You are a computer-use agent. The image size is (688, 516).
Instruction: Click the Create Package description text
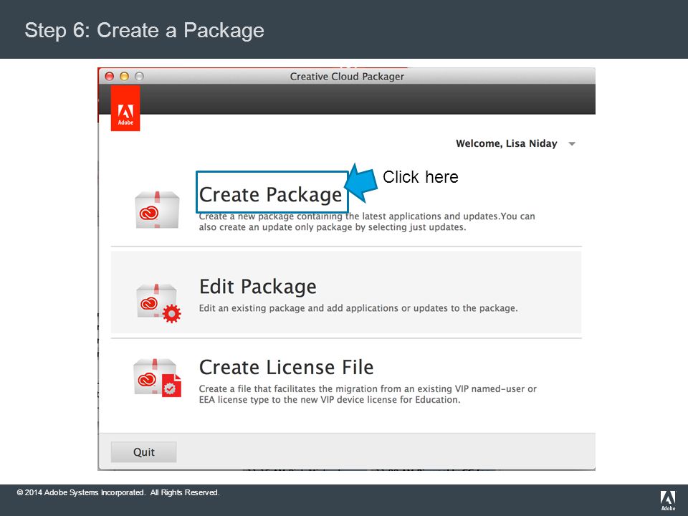[367, 221]
